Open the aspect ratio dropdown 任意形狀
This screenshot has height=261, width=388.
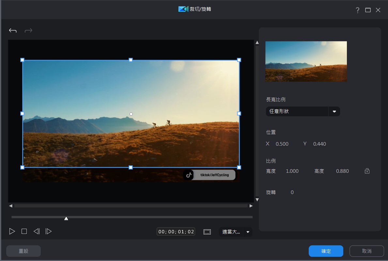303,111
